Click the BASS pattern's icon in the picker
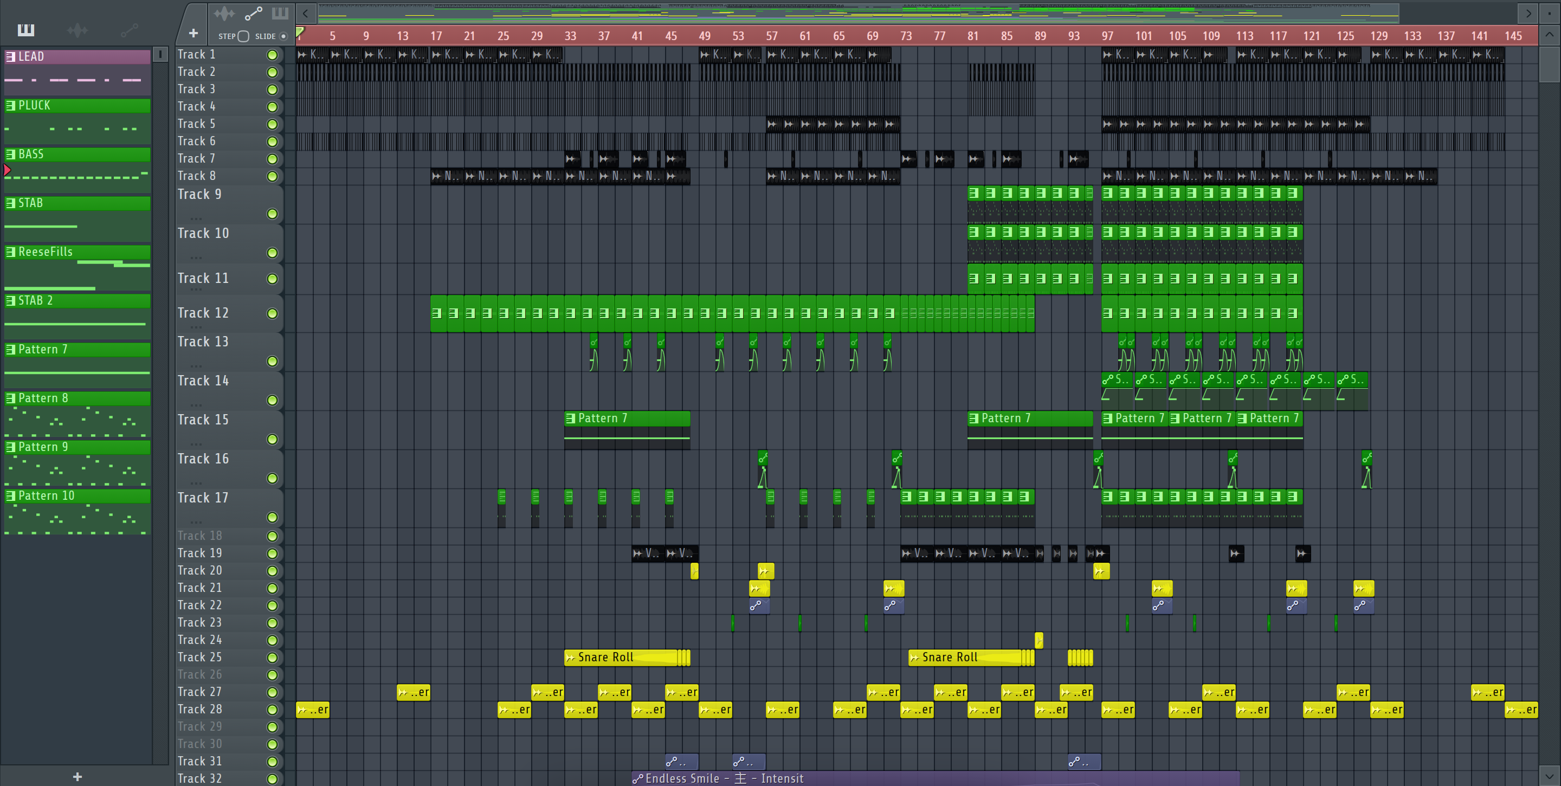This screenshot has height=786, width=1561. click(x=10, y=154)
